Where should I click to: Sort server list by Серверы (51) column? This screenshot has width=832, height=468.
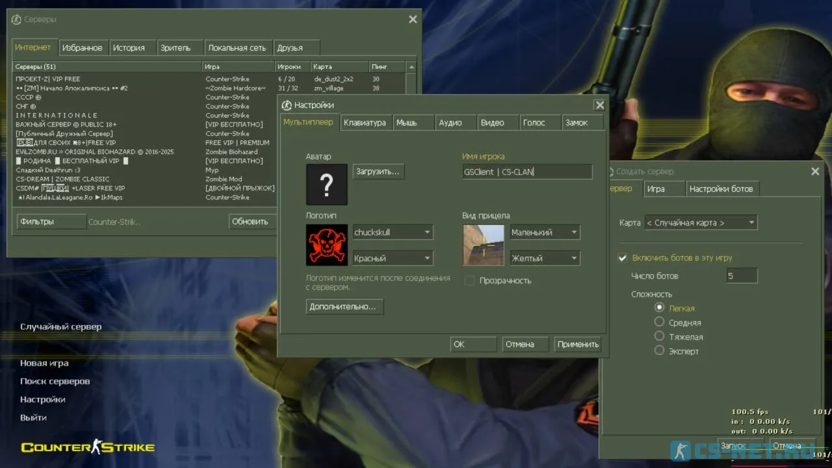(107, 66)
